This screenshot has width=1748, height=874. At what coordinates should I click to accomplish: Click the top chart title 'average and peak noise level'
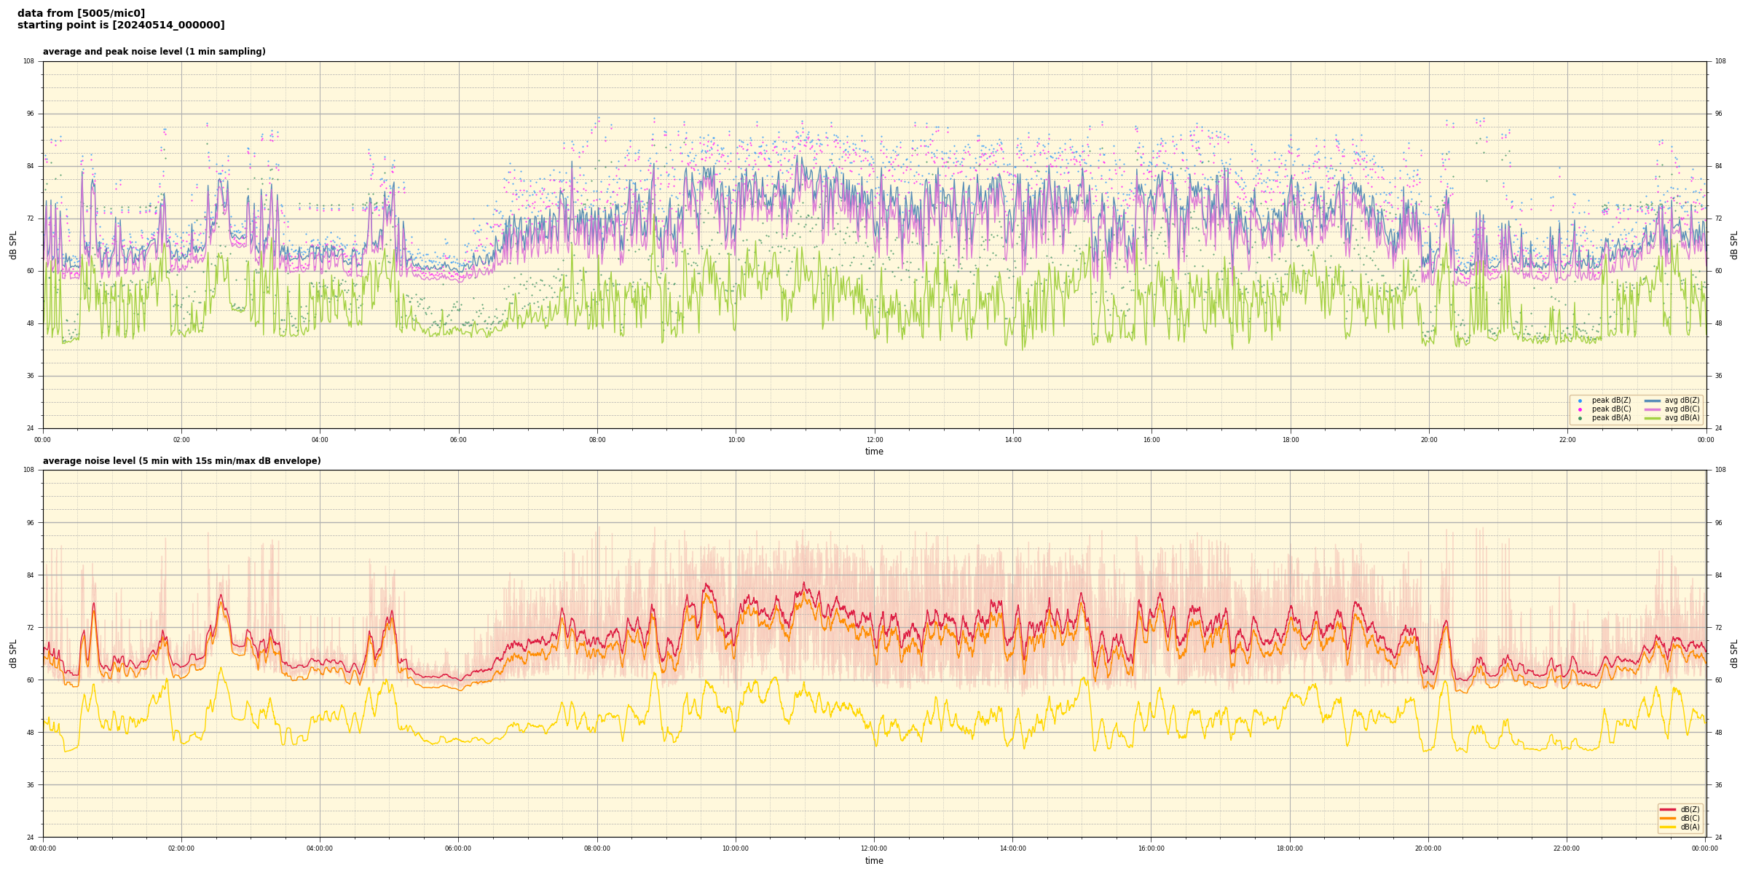pos(154,52)
